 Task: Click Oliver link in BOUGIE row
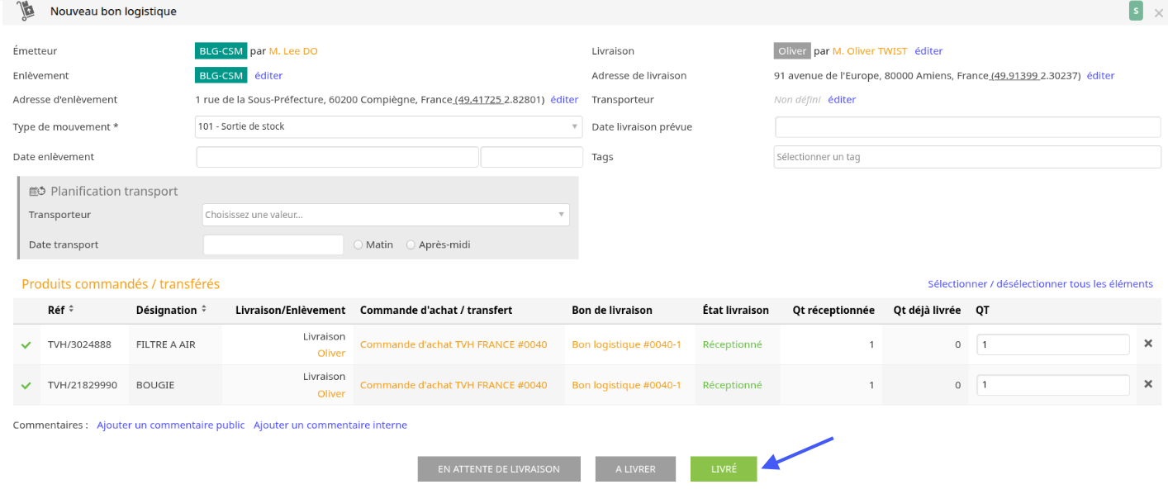pyautogui.click(x=331, y=393)
